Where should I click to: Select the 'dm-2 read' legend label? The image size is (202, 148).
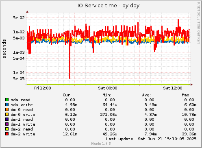coord(22,129)
